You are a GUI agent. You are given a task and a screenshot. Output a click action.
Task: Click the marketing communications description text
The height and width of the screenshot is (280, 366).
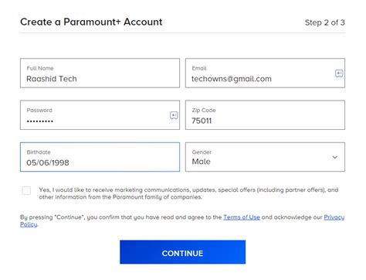pyautogui.click(x=188, y=193)
